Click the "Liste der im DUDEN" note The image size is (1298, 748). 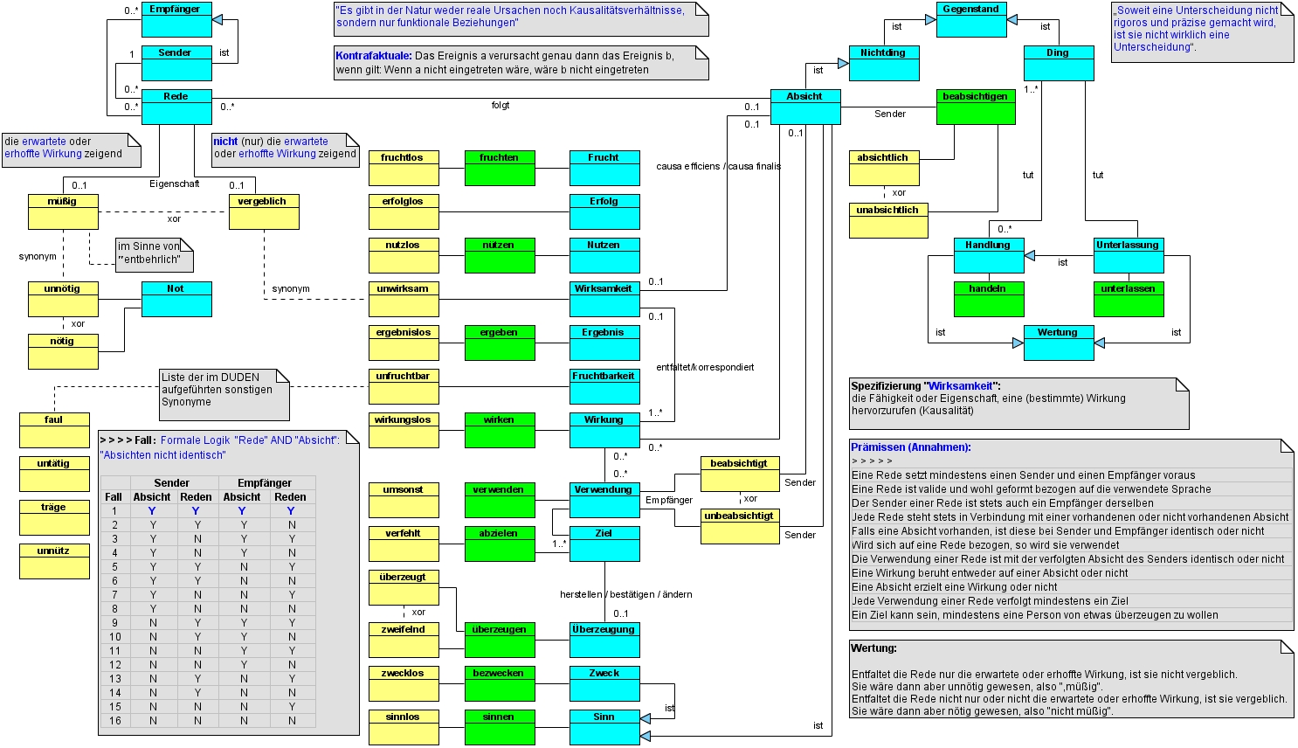click(224, 394)
